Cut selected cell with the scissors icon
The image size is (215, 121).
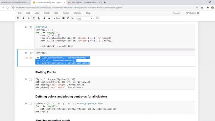[x=29, y=18]
